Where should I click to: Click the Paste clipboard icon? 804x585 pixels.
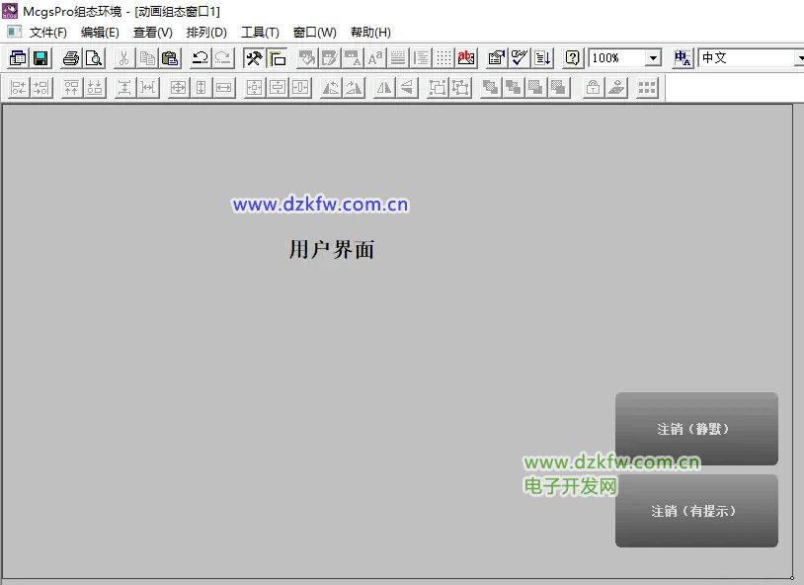tap(169, 58)
